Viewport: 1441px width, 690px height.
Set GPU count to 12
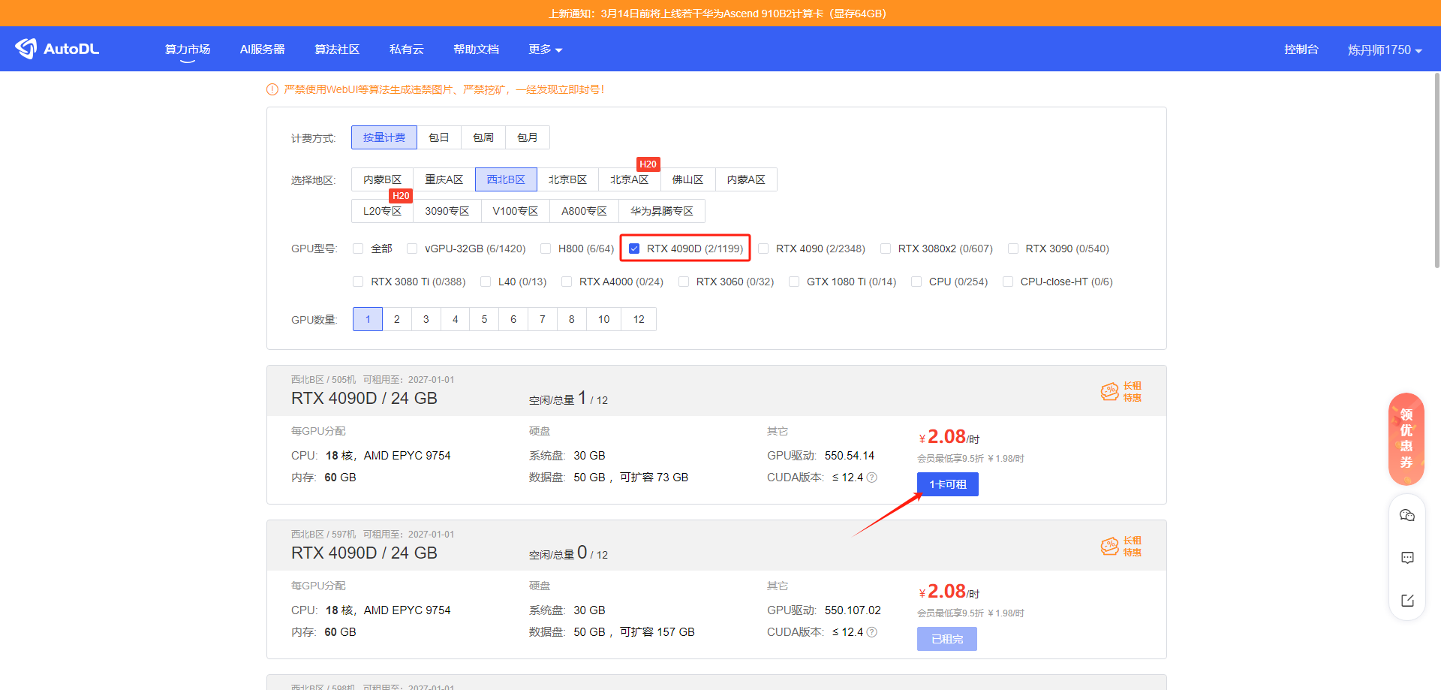point(639,319)
